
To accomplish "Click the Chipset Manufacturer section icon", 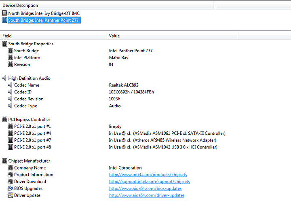I will point(4,161).
